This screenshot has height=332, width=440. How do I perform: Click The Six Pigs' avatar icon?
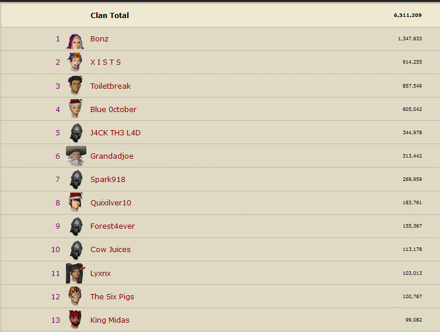point(75,296)
